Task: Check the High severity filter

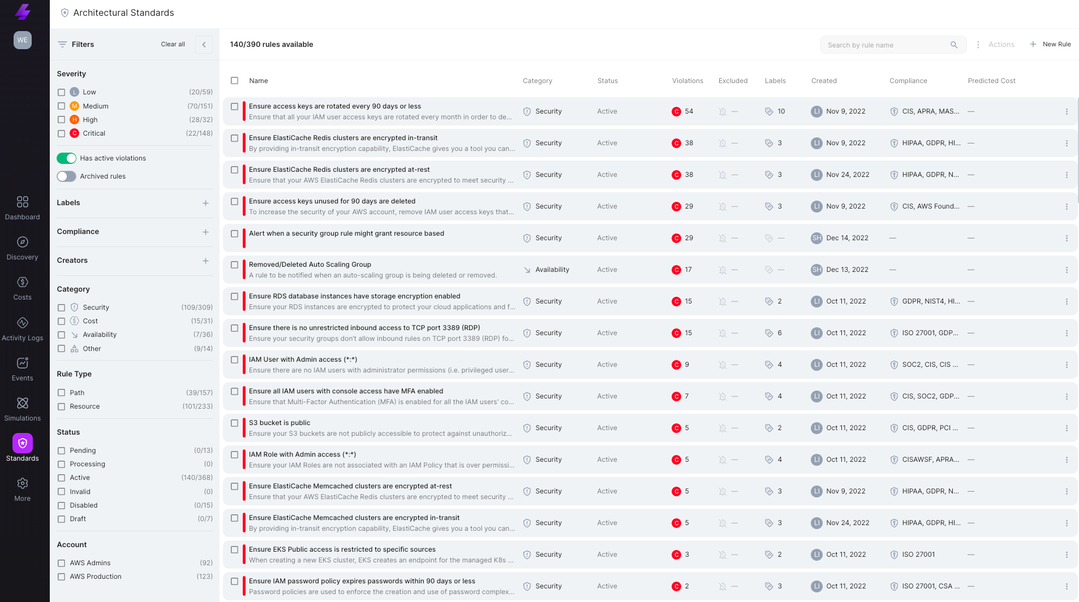Action: 61,120
